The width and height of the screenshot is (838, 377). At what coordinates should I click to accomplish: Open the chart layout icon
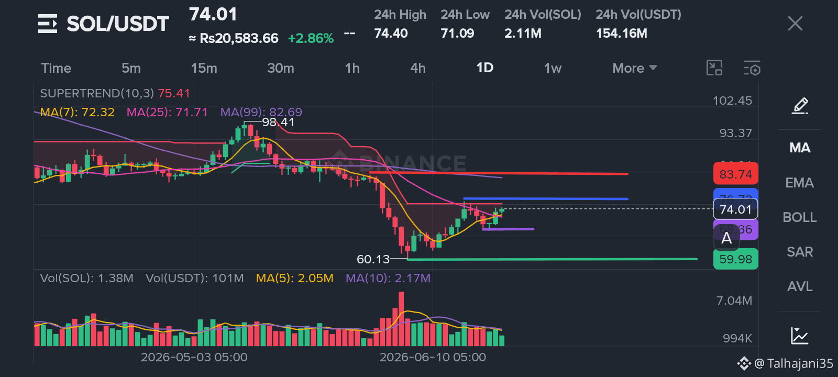714,68
